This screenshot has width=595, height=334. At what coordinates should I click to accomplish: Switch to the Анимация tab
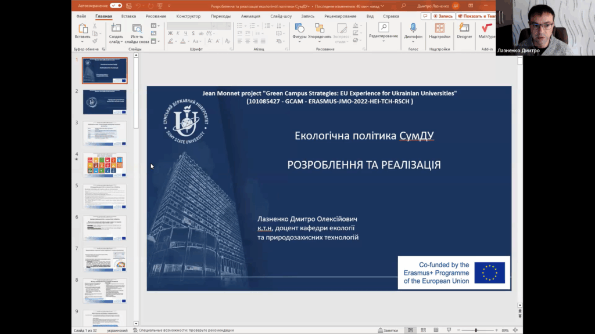(250, 16)
